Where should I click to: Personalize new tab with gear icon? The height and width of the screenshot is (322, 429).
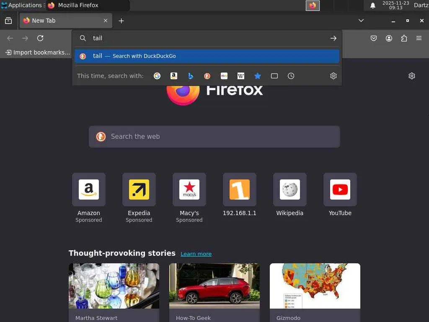click(412, 76)
